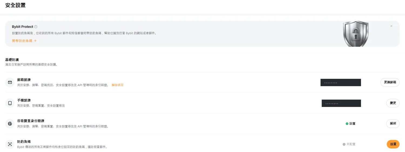Viewport: 405px width, 152px height.
Task: Click the banner description about 防釣魚碼 emails
Action: (x=84, y=33)
